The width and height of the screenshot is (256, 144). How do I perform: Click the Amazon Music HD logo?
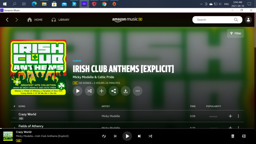(127, 19)
